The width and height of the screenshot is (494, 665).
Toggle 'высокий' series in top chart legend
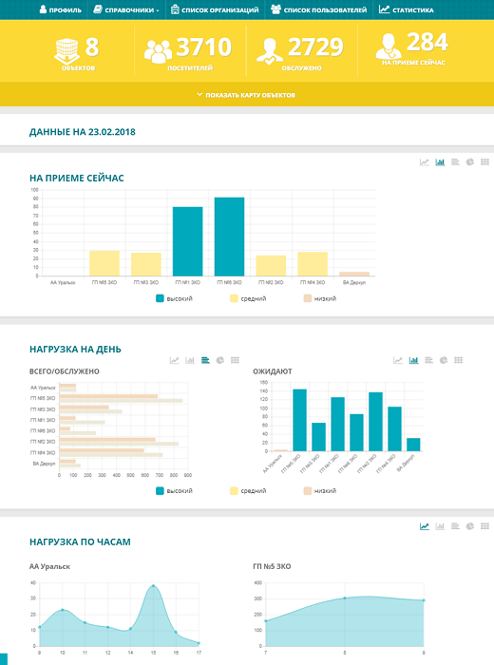174,298
